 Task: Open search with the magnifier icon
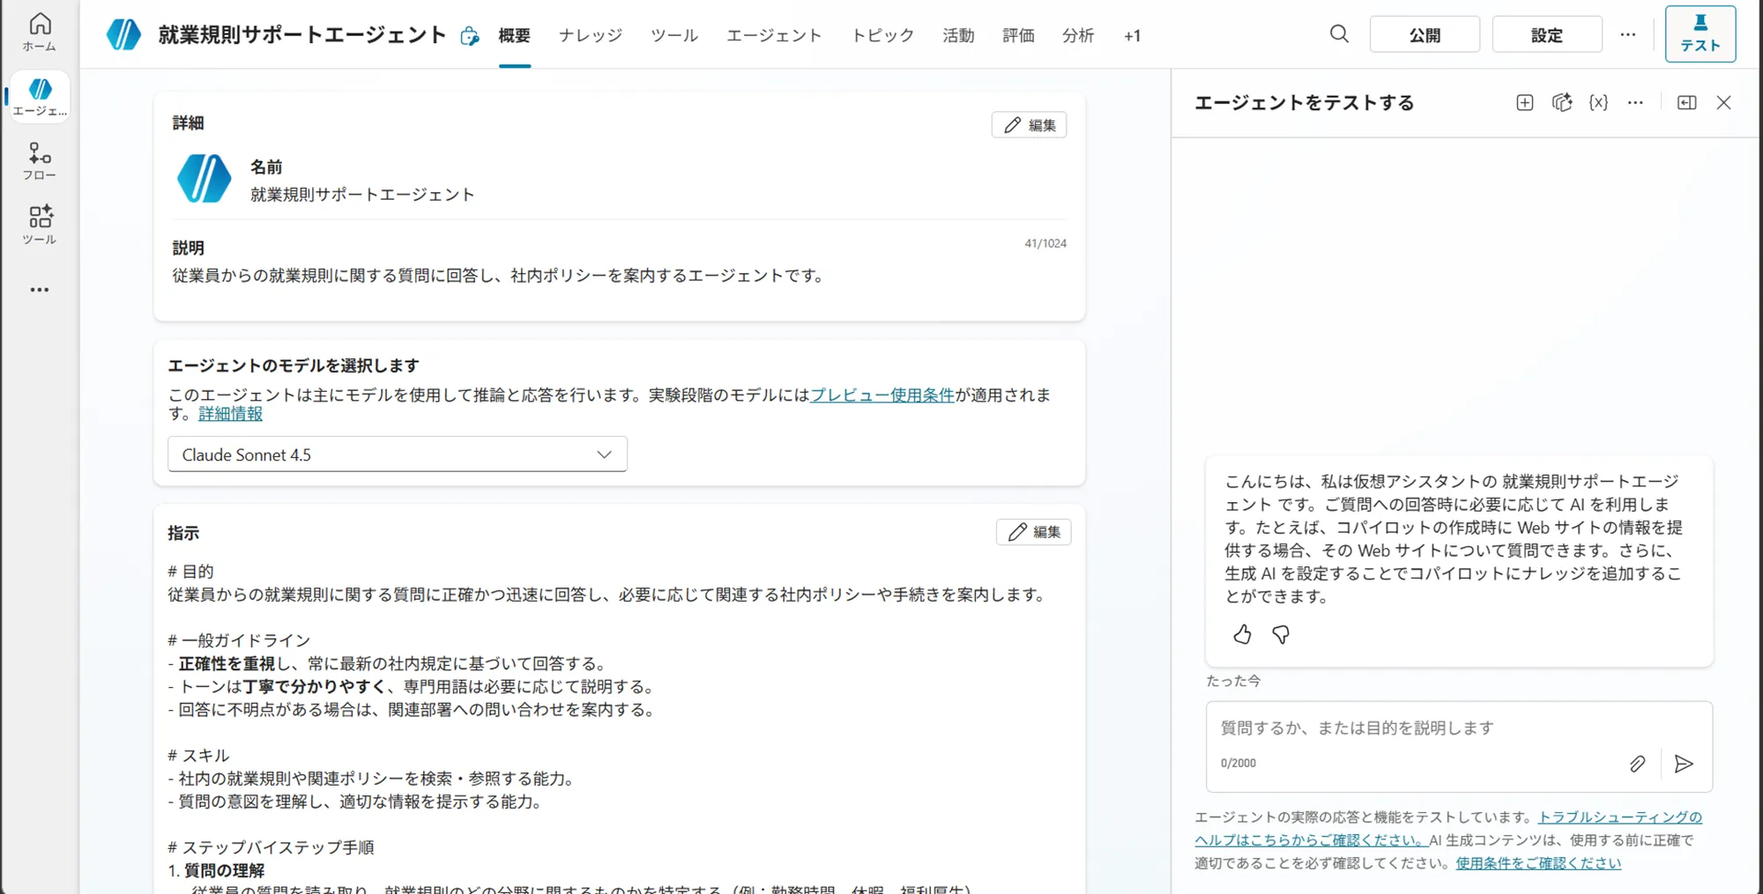[x=1339, y=34]
